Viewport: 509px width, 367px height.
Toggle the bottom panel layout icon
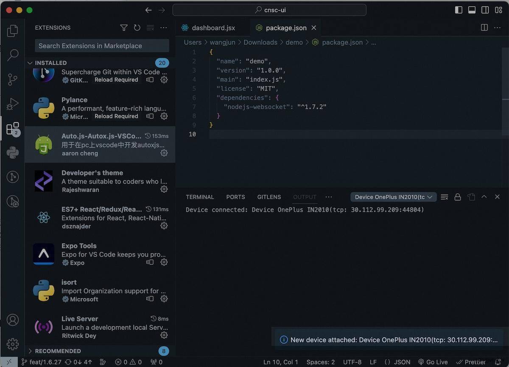click(472, 10)
